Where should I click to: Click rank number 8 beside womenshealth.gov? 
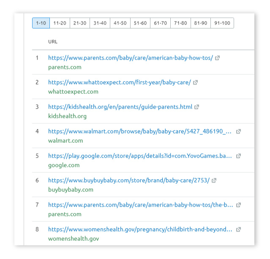click(x=37, y=229)
